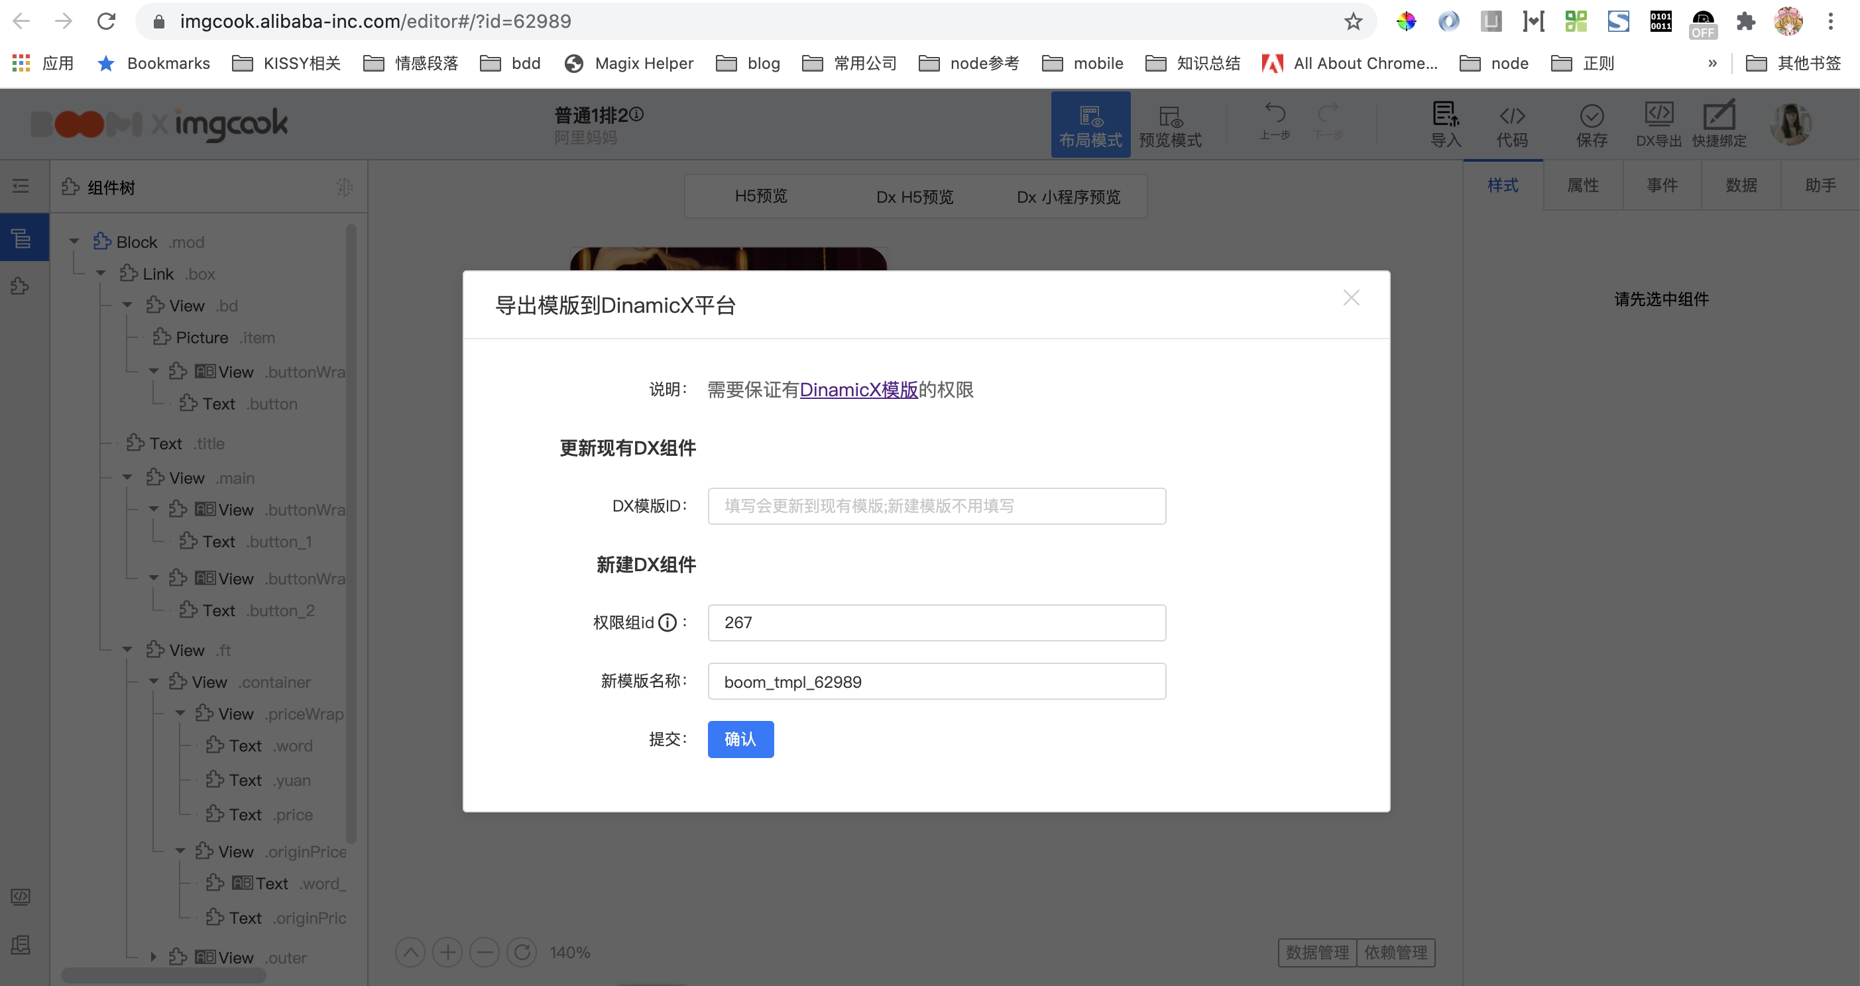Screen dimensions: 1860x986
Task: Click the zoom in plus icon
Action: click(x=447, y=952)
